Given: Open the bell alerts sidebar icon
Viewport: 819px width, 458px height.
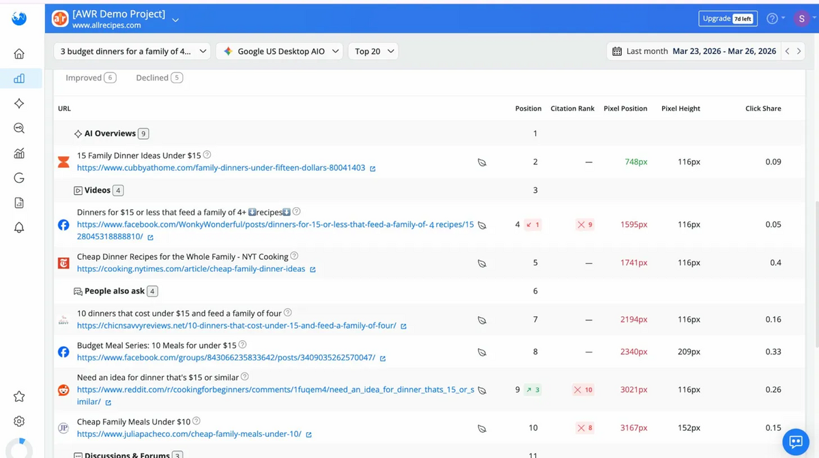Looking at the screenshot, I should pyautogui.click(x=19, y=228).
